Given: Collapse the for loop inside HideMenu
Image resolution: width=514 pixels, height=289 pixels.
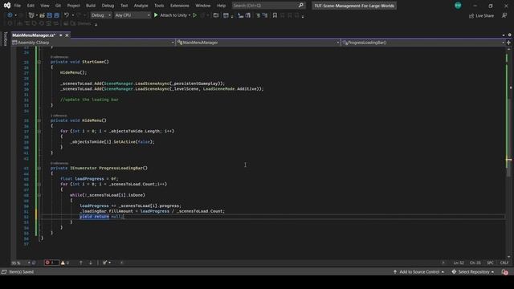Looking at the screenshot, I should pyautogui.click(x=39, y=132).
